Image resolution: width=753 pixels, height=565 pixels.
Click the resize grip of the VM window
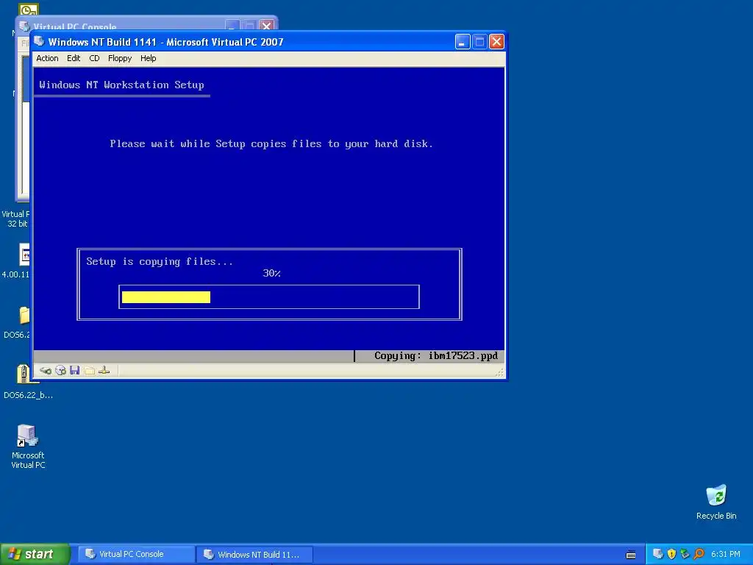tap(499, 372)
